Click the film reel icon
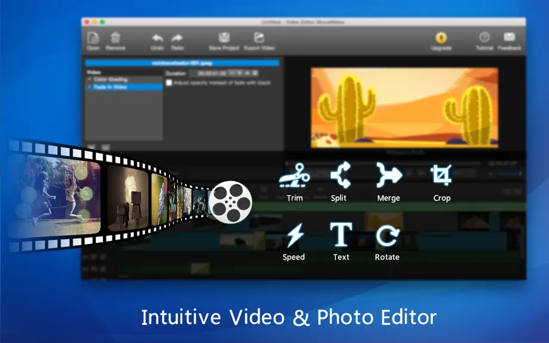549x343 pixels. (x=230, y=202)
